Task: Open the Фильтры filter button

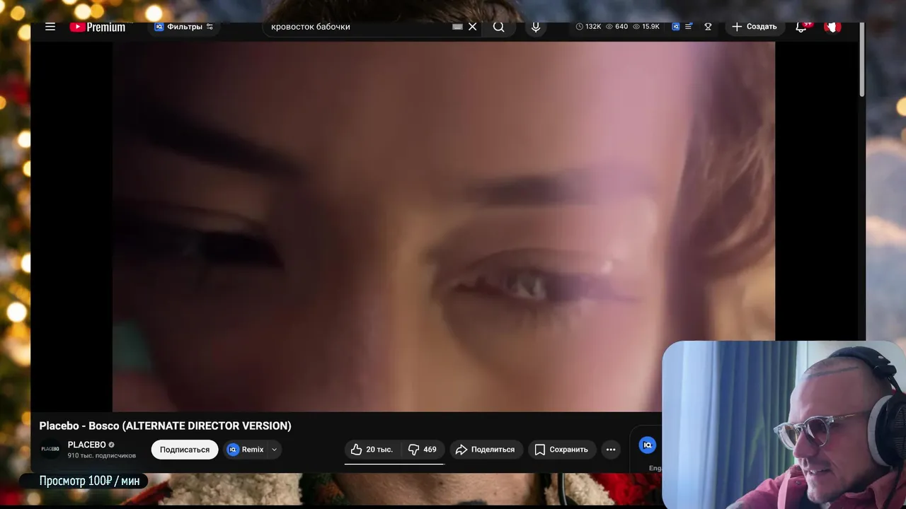Action: 184,27
